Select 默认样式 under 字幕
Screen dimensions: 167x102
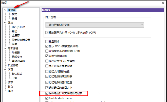coord(17,74)
